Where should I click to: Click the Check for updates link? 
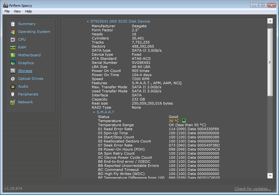tap(253, 189)
